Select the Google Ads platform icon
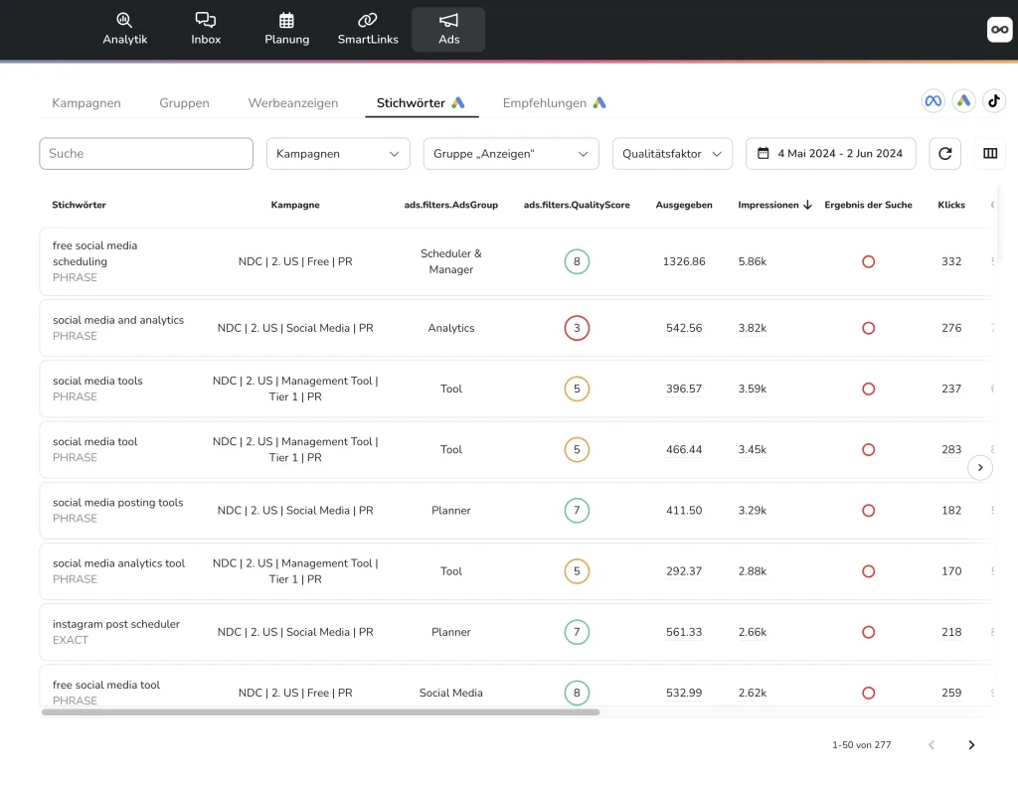The height and width of the screenshot is (785, 1018). (x=963, y=100)
